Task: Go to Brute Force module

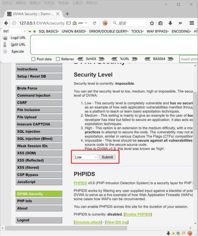Action: point(39,88)
